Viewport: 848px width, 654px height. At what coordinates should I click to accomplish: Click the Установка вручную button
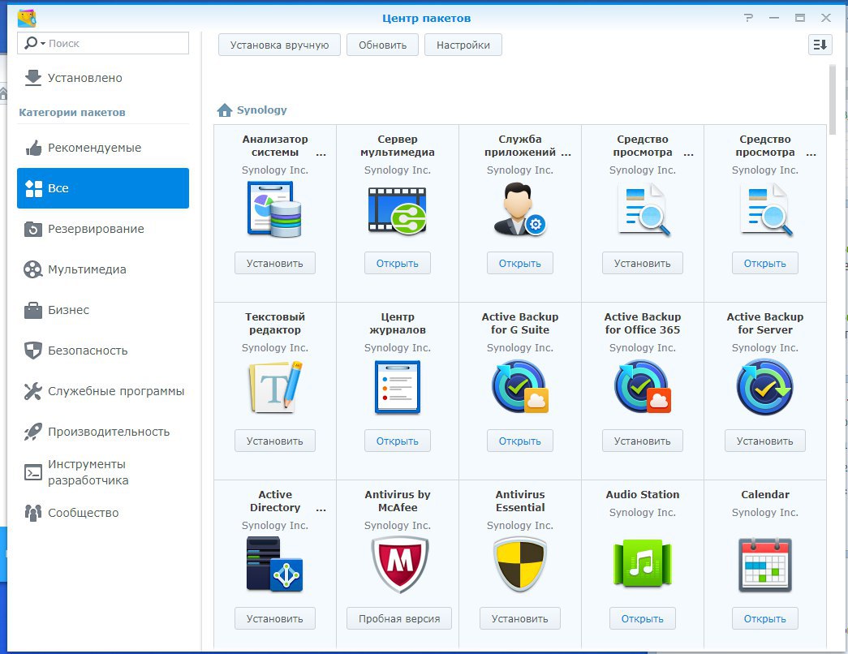[x=279, y=45]
